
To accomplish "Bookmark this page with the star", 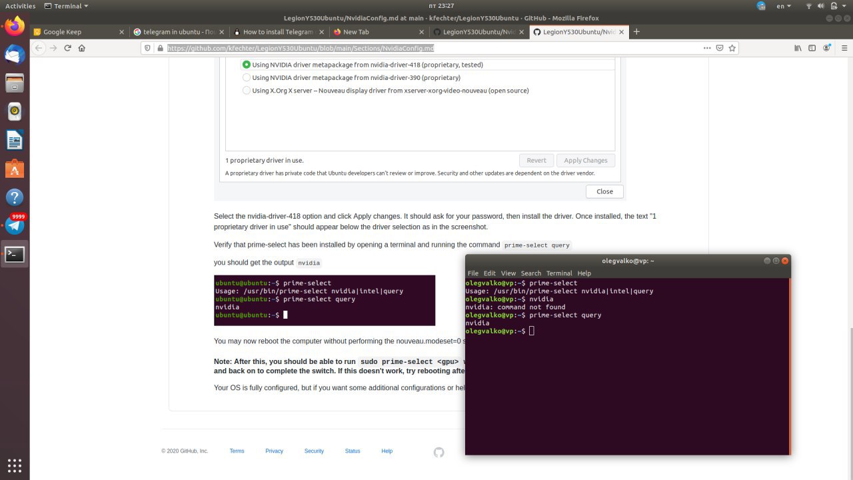I will coord(732,48).
